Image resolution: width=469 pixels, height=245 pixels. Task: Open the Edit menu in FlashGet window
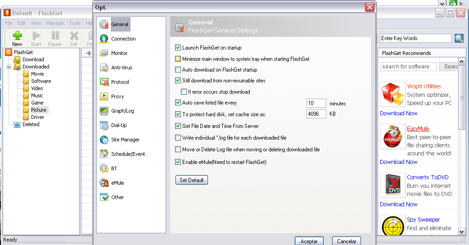pos(22,23)
